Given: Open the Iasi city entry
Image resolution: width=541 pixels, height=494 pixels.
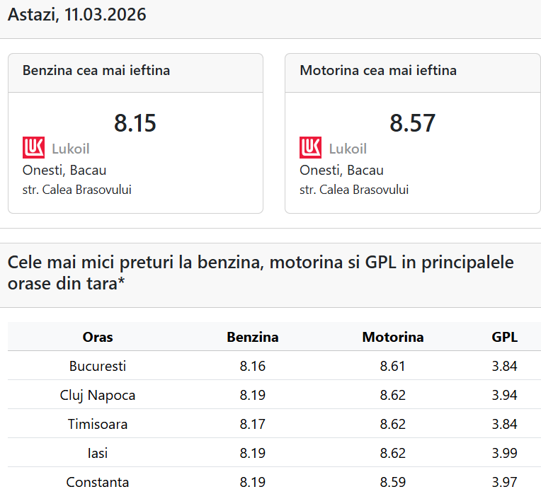Looking at the screenshot, I should 98,453.
